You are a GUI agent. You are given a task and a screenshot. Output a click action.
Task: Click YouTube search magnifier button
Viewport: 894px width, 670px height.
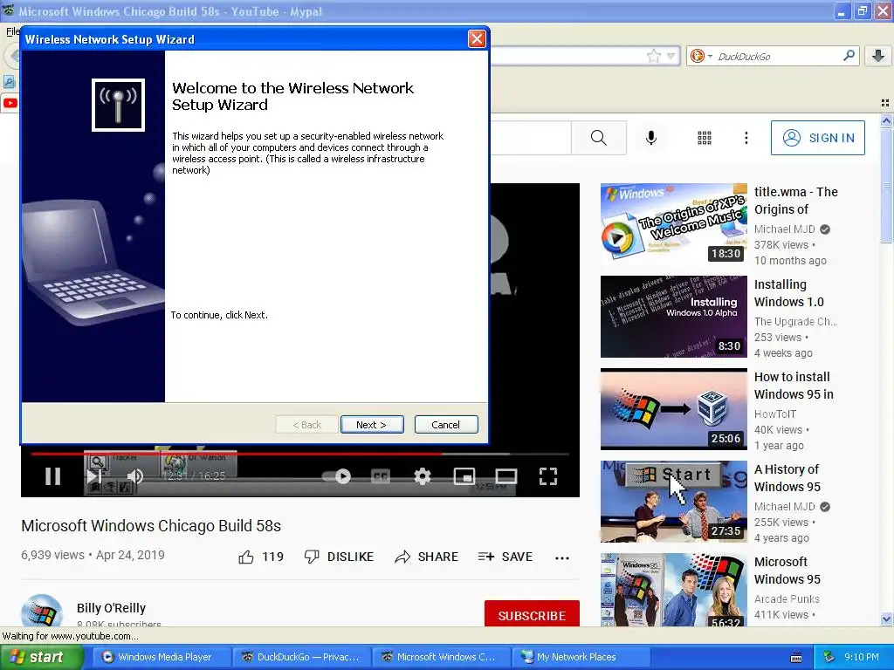click(x=599, y=137)
